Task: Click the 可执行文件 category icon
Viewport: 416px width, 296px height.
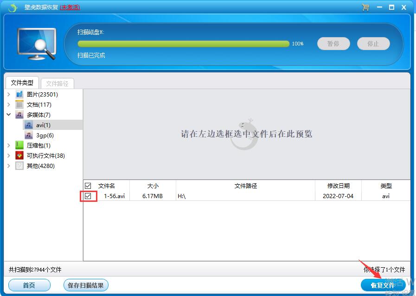Action: tap(19, 156)
